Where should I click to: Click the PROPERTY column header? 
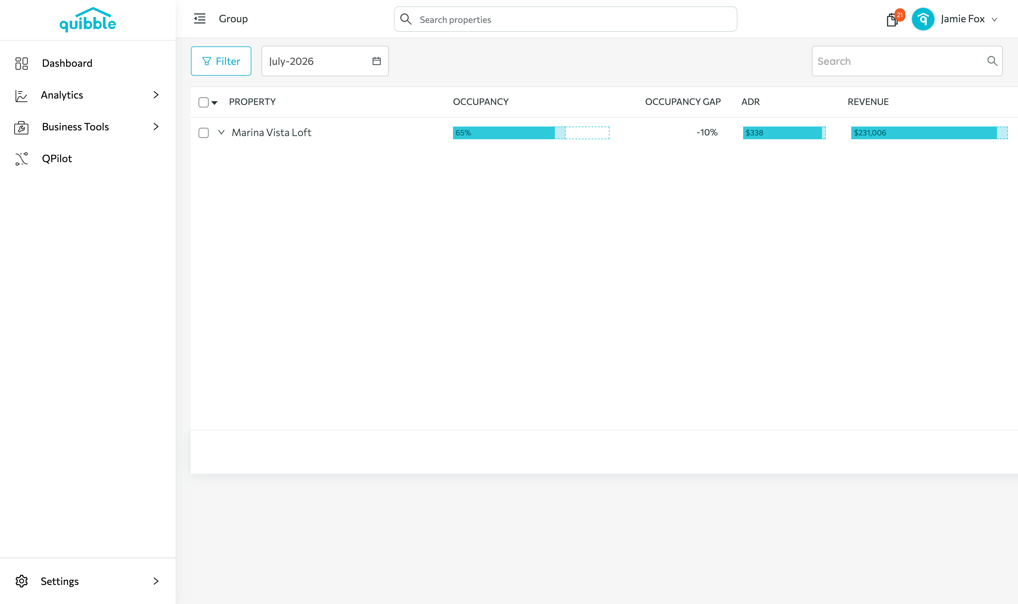(253, 102)
